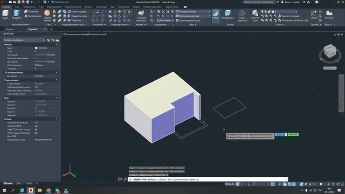
Task: Click the Box (Ящик) solid tool
Action: point(5,15)
